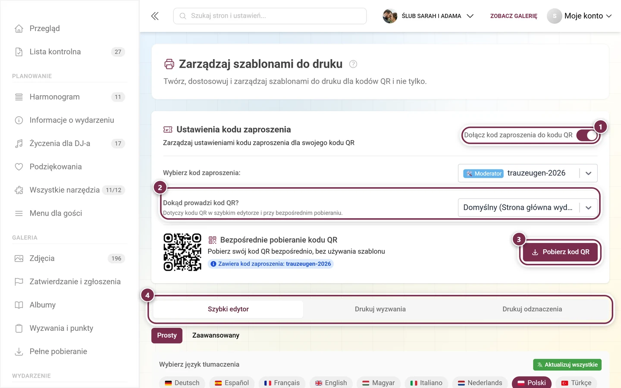This screenshot has width=621, height=388.
Task: Select the Magyar language chip
Action: tap(379, 383)
